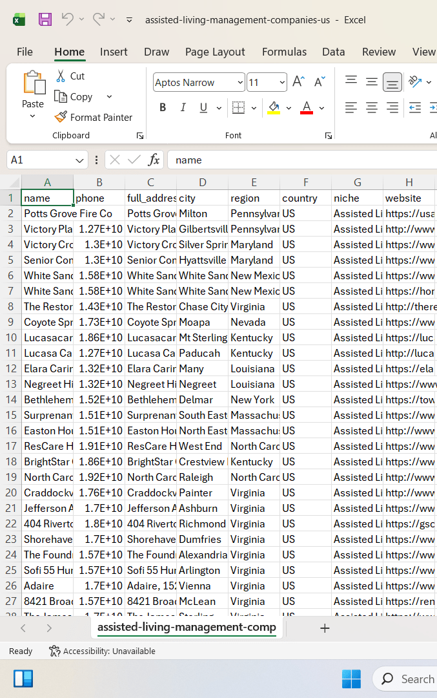Toggle Italic formatting

click(x=183, y=107)
